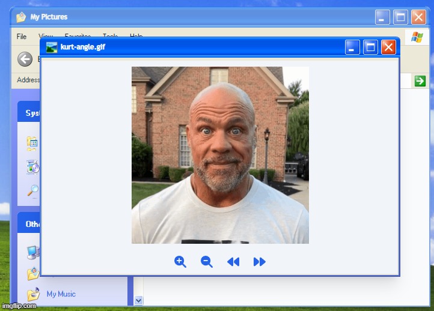
Task: Click the sidebar scroll down arrow
Action: tap(139, 300)
